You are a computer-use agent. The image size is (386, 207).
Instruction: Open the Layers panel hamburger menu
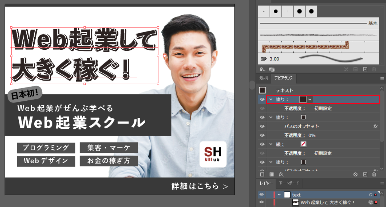pyautogui.click(x=382, y=184)
